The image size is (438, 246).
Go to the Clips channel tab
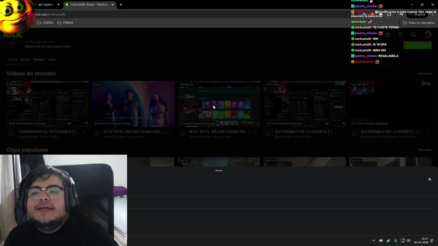pos(52,59)
